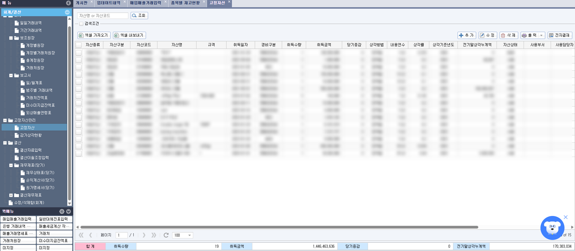Go to last page of grid

(x=154, y=235)
